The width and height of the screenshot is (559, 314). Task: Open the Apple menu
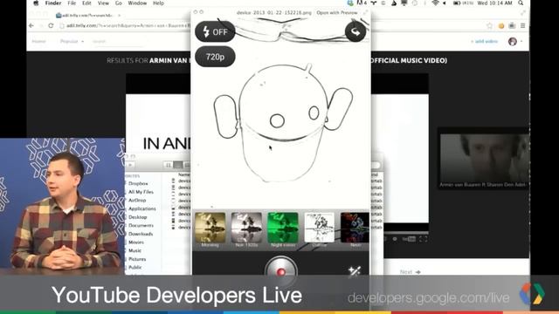click(36, 3)
